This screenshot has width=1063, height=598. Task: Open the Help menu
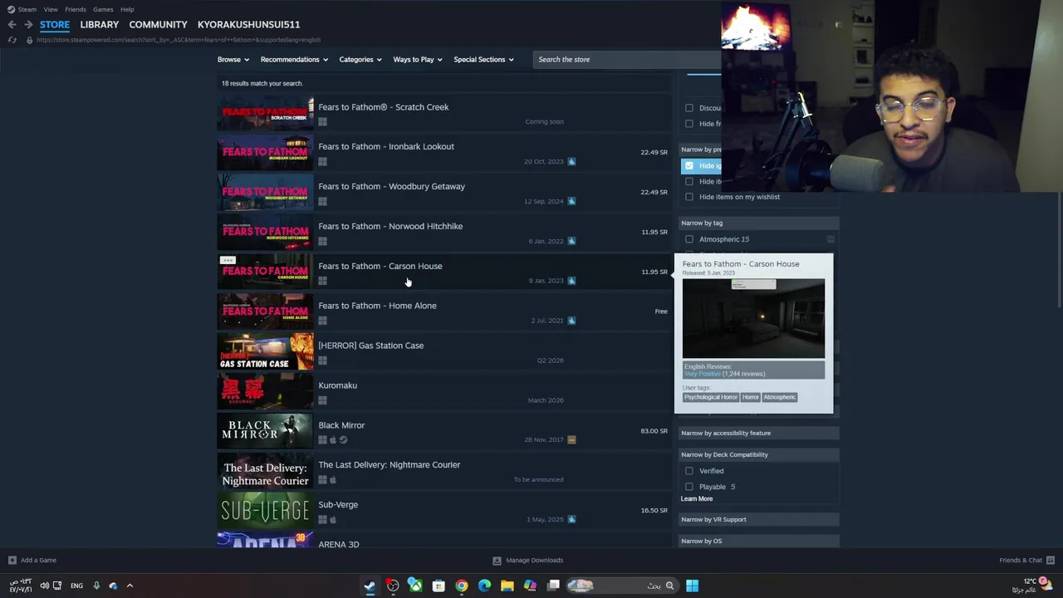click(127, 9)
